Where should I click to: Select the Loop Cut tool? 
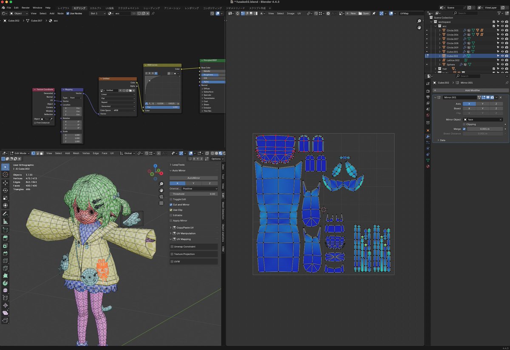click(5, 261)
